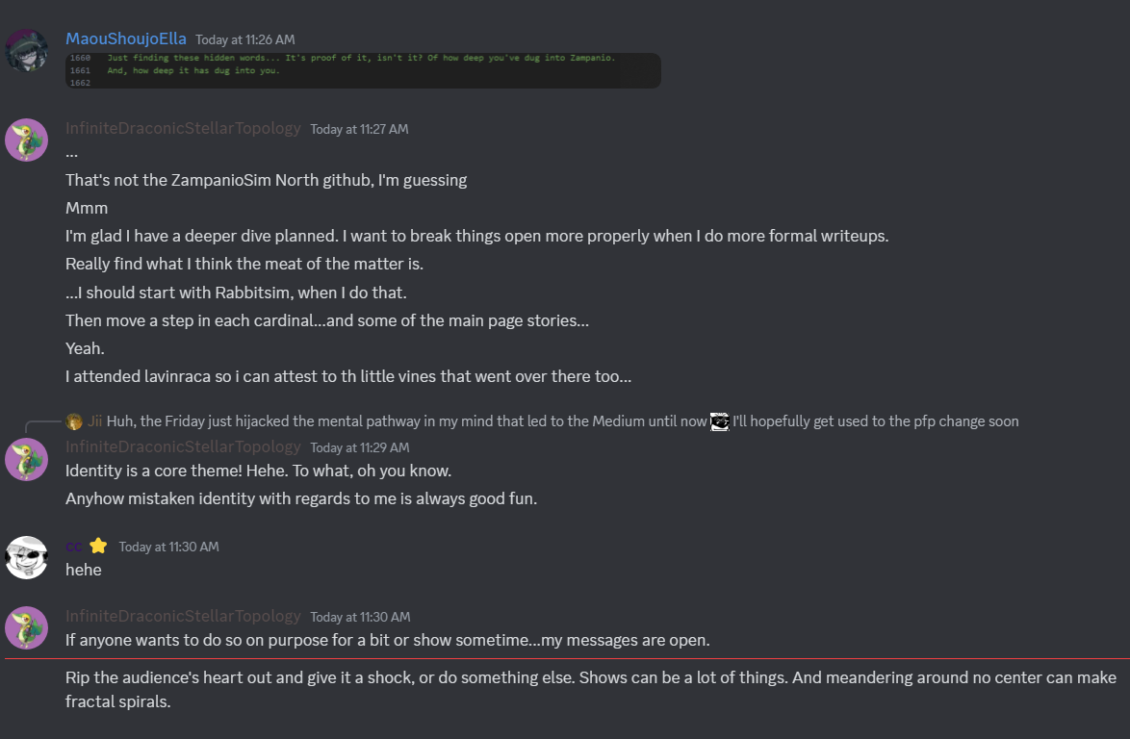Click the 'Today at 11:27 AM' timestamp
The height and width of the screenshot is (739, 1130).
click(359, 129)
